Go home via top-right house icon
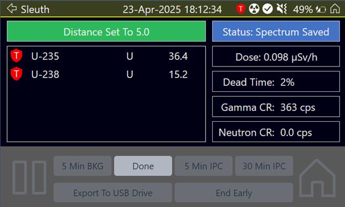The width and height of the screenshot is (345, 207). click(x=335, y=9)
